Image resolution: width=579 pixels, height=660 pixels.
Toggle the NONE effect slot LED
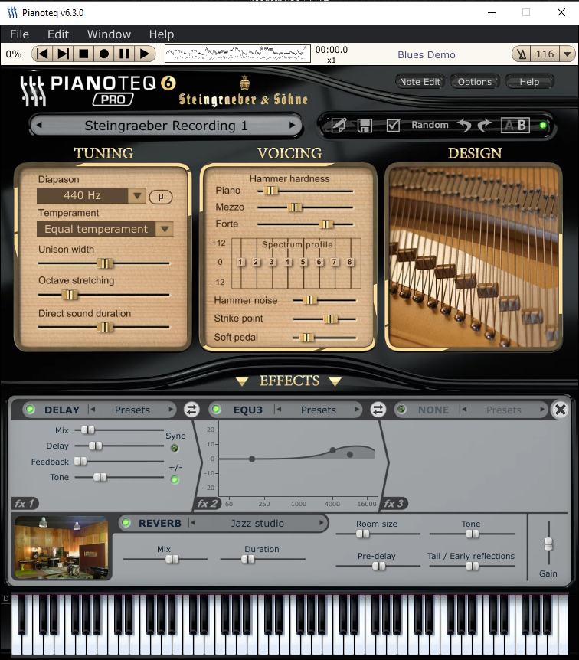(402, 409)
